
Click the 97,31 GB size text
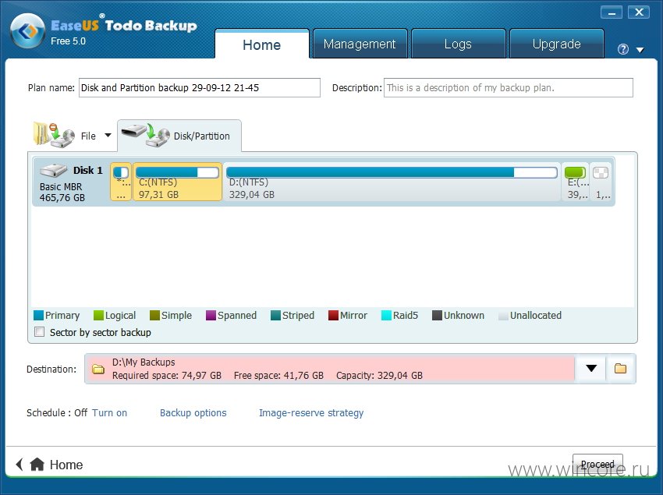tap(158, 194)
